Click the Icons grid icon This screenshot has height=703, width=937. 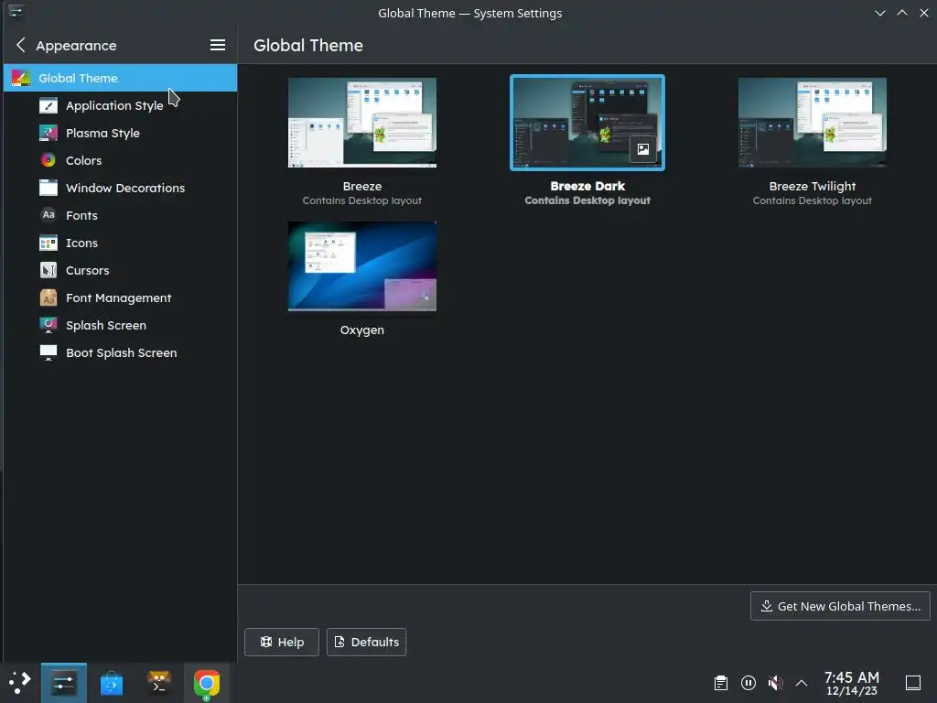pos(48,243)
